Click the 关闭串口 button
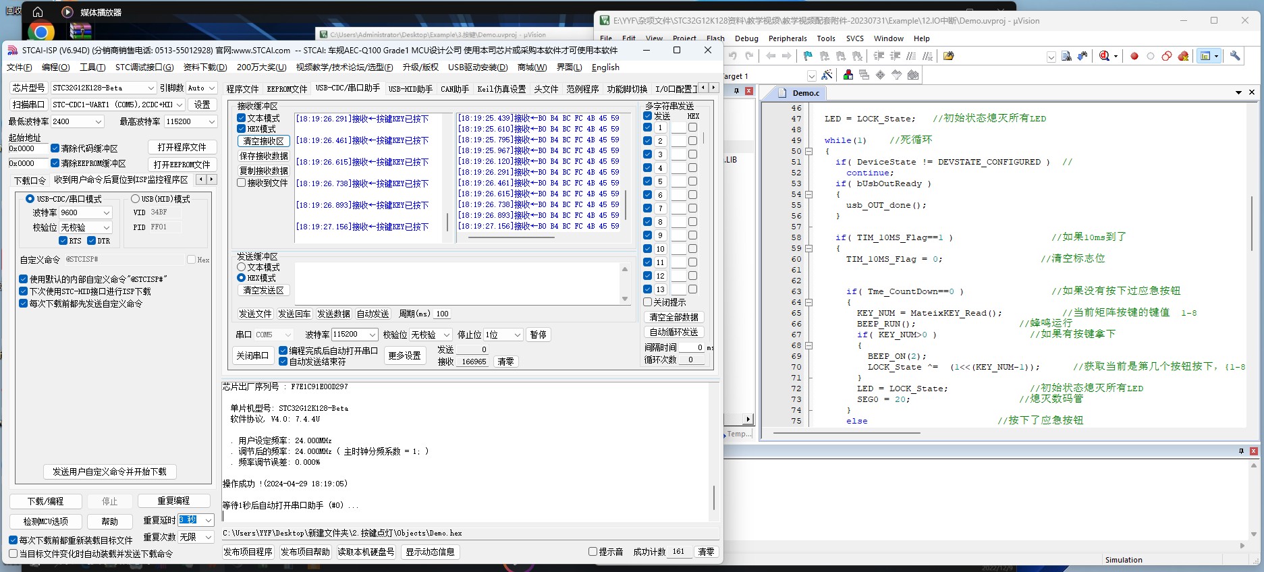 coord(252,355)
